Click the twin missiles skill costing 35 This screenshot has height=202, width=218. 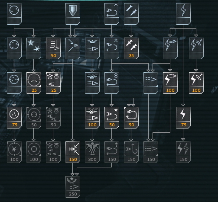click(x=131, y=48)
